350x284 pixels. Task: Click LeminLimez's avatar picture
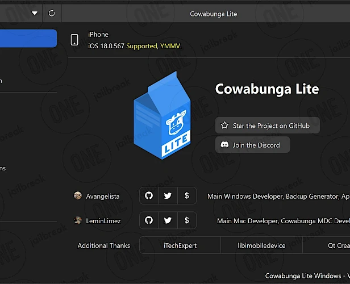pyautogui.click(x=78, y=220)
